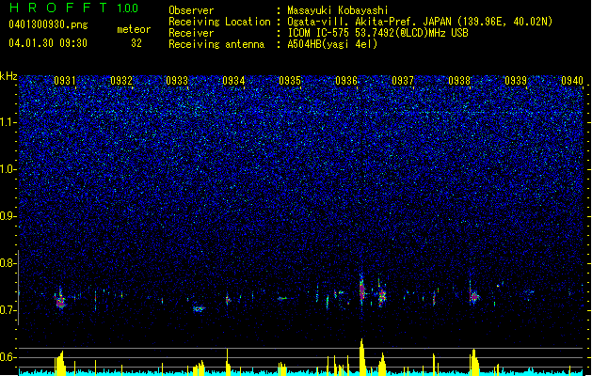Click the 'Receiver' field label
This screenshot has width=592, height=376.
(191, 33)
